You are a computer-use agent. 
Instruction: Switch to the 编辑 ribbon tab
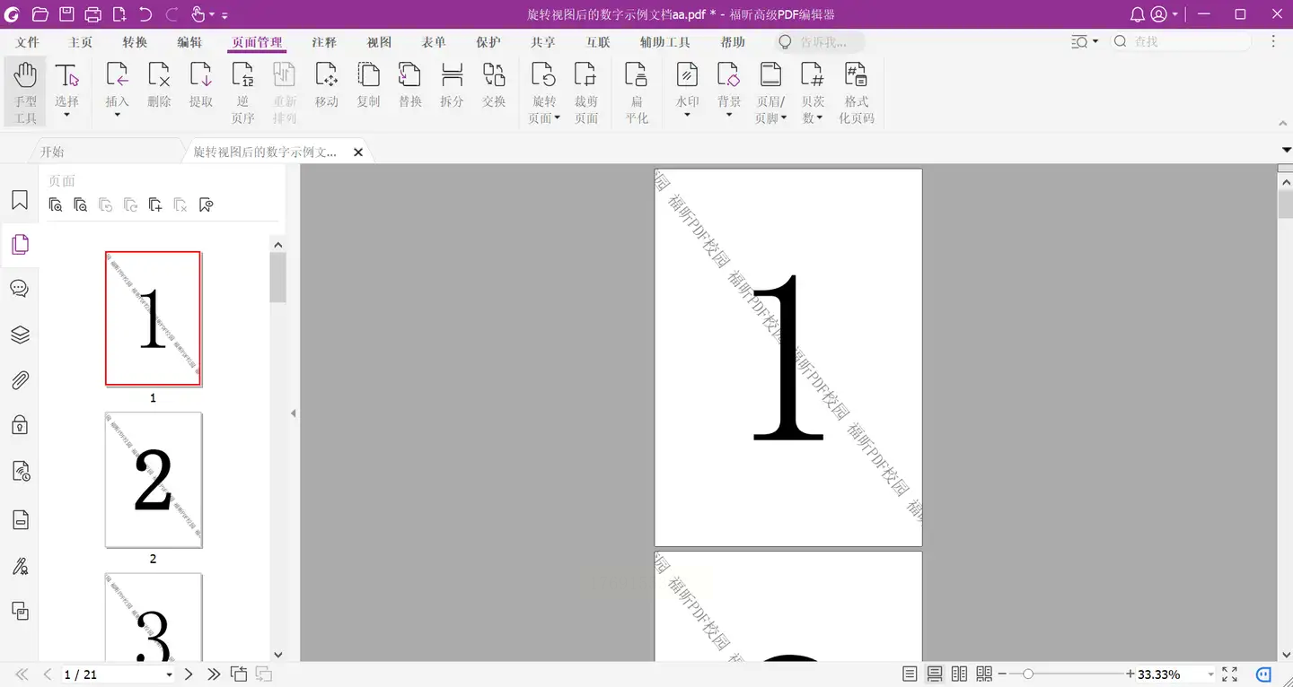(x=189, y=42)
